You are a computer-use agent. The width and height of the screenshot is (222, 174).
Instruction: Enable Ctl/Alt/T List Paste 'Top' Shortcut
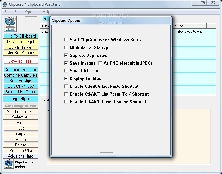click(66, 94)
